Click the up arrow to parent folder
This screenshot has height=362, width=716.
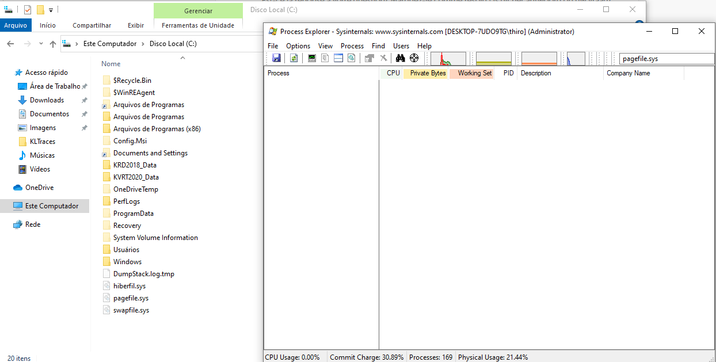coord(53,44)
